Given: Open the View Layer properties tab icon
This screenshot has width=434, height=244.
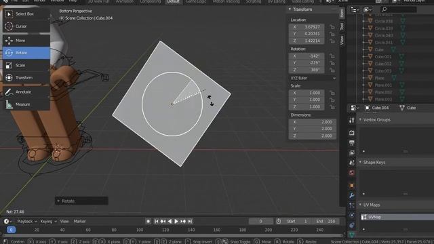Looking at the screenshot, I should coord(351,152).
